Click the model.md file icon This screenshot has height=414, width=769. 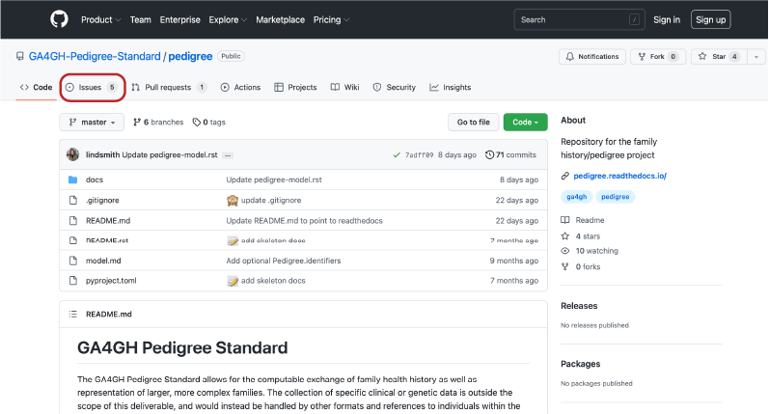coord(72,261)
